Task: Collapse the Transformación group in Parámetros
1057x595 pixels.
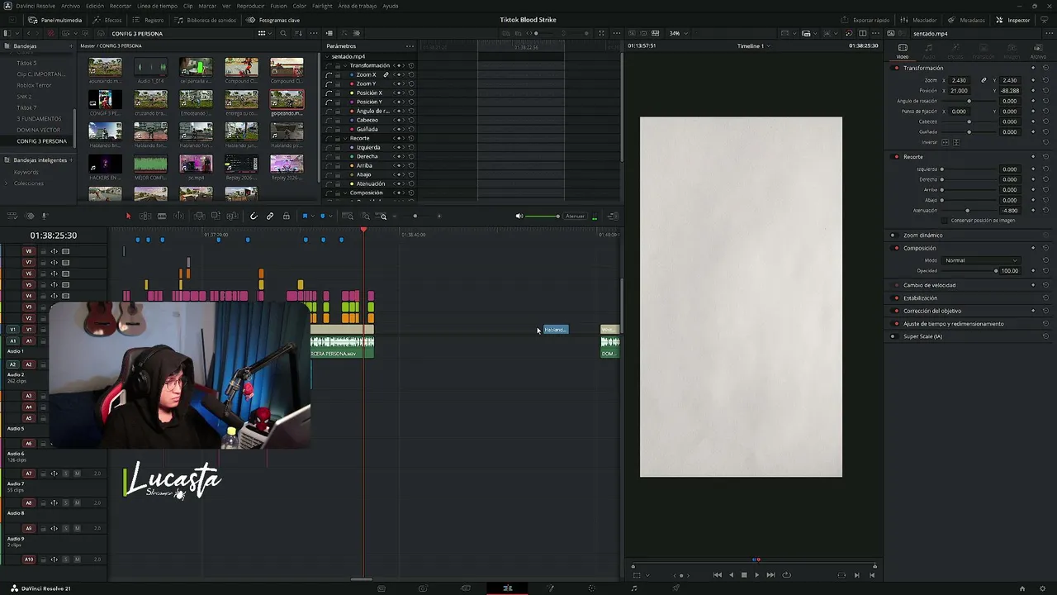Action: point(345,65)
